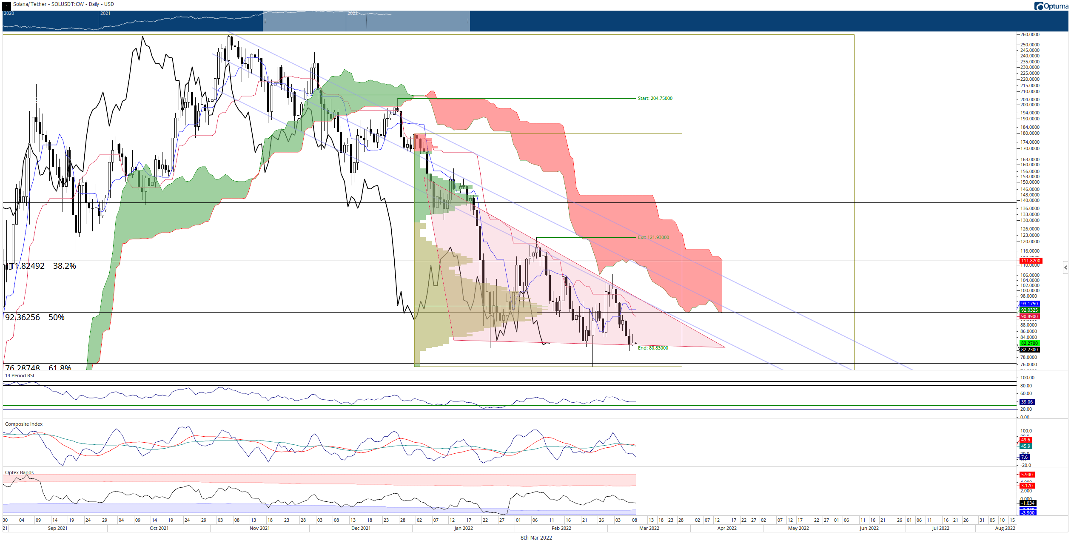Click the bright green 82.2700 price tag
The height and width of the screenshot is (546, 1071).
click(x=1029, y=343)
